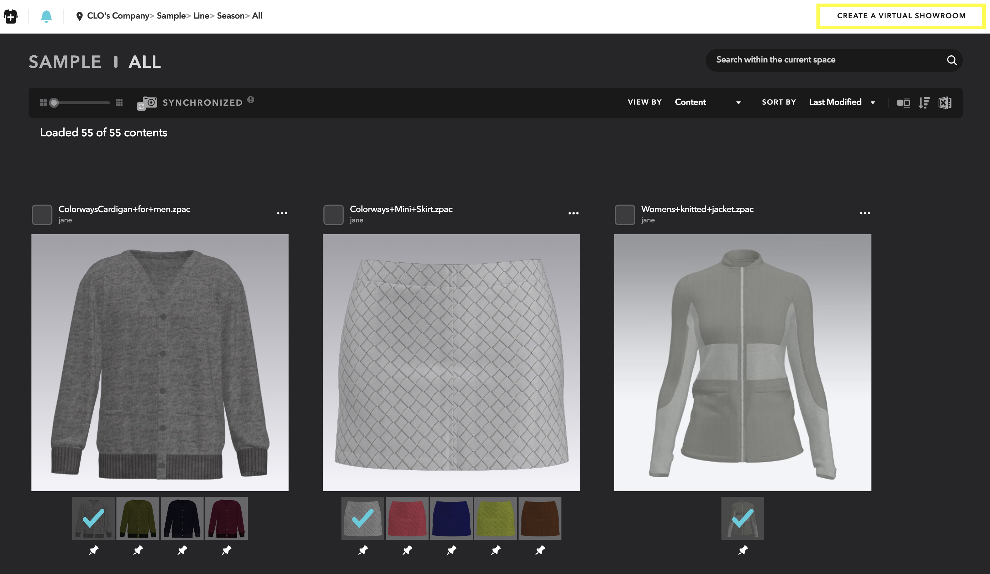Open the View By Content dropdown

tap(707, 102)
